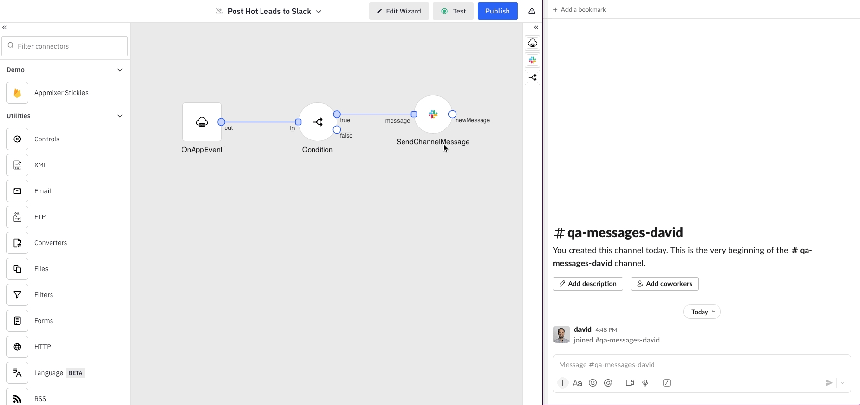Collapse the Demo connector group

coord(120,70)
